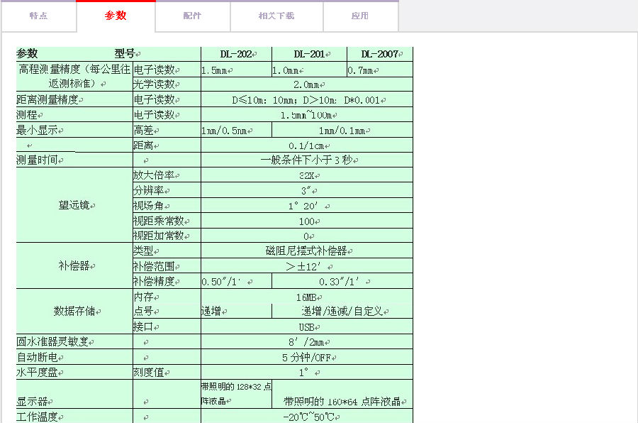Click the 数据存储 row label
638x423 pixels.
[74, 311]
